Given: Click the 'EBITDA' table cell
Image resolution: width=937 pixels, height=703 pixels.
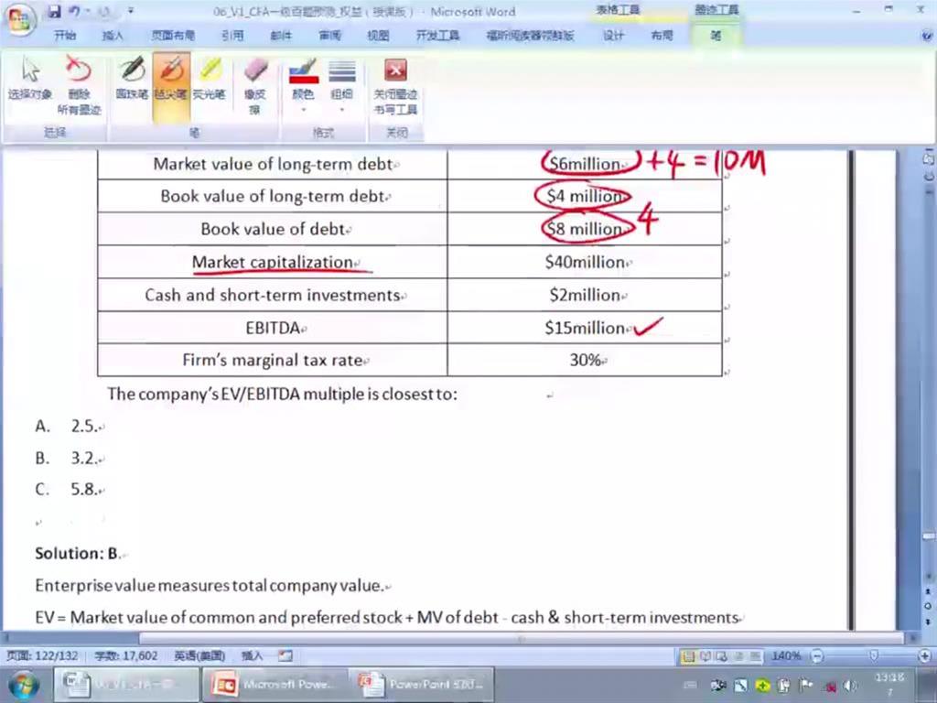Looking at the screenshot, I should [273, 328].
